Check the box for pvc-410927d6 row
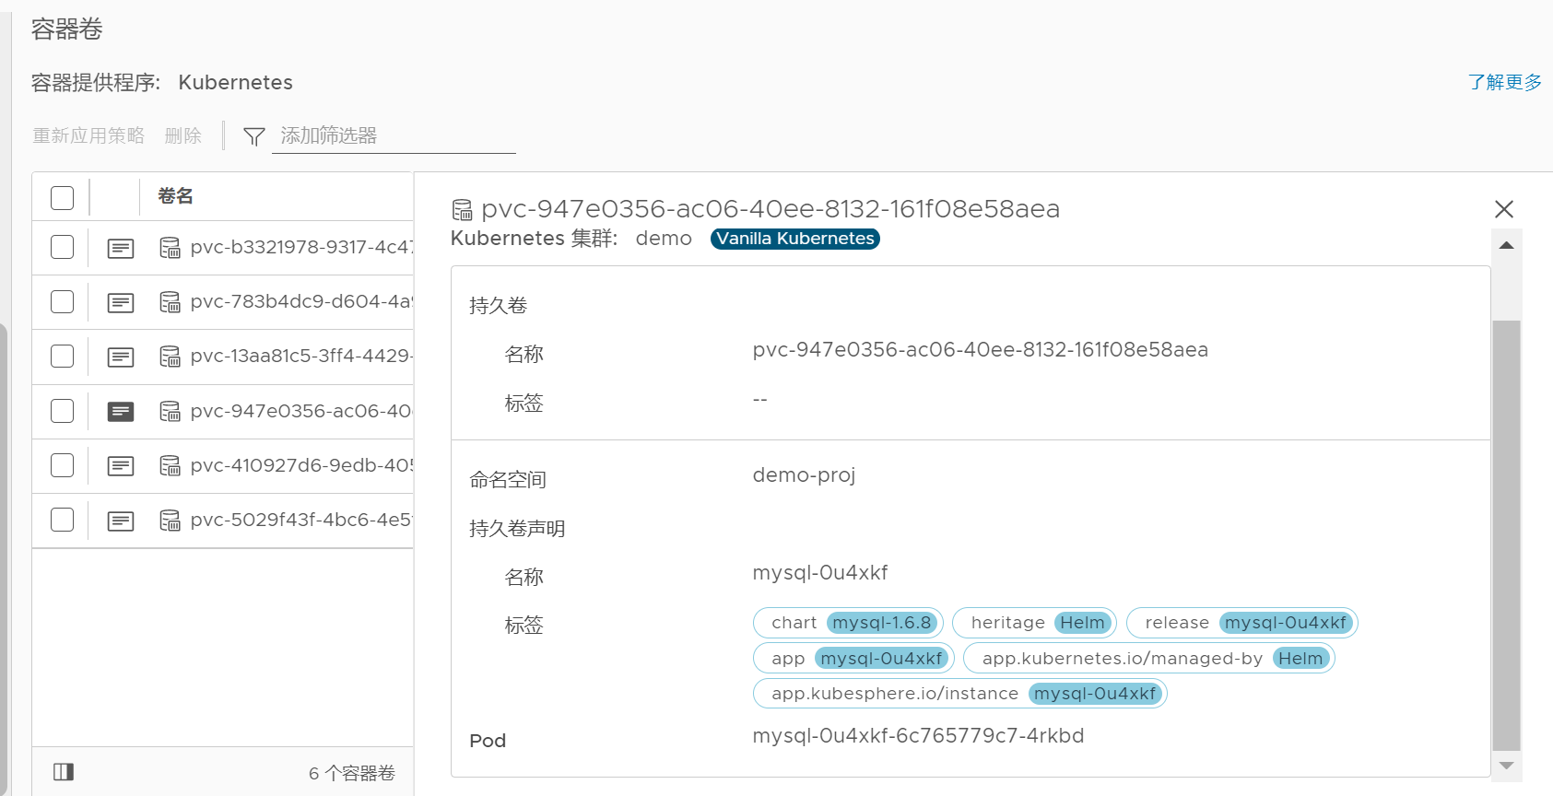1553x796 pixels. coord(63,464)
